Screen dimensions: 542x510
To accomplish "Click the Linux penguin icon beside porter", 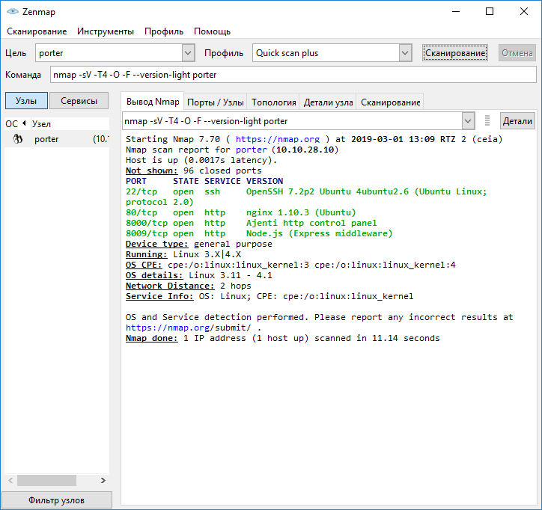I will coord(18,139).
